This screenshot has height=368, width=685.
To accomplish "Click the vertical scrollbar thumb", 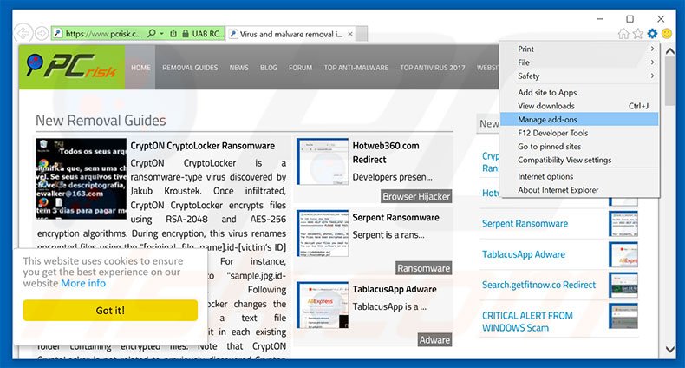I will click(x=669, y=82).
